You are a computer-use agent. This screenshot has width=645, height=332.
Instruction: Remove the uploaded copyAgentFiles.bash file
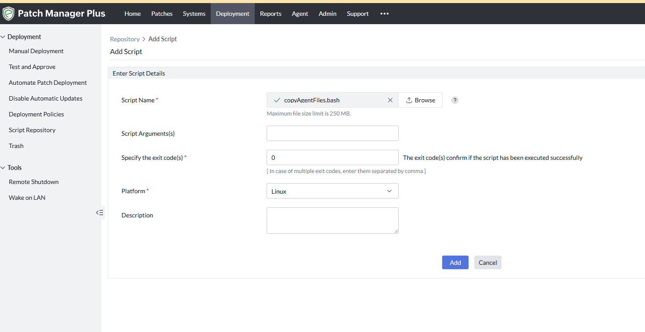tap(390, 100)
